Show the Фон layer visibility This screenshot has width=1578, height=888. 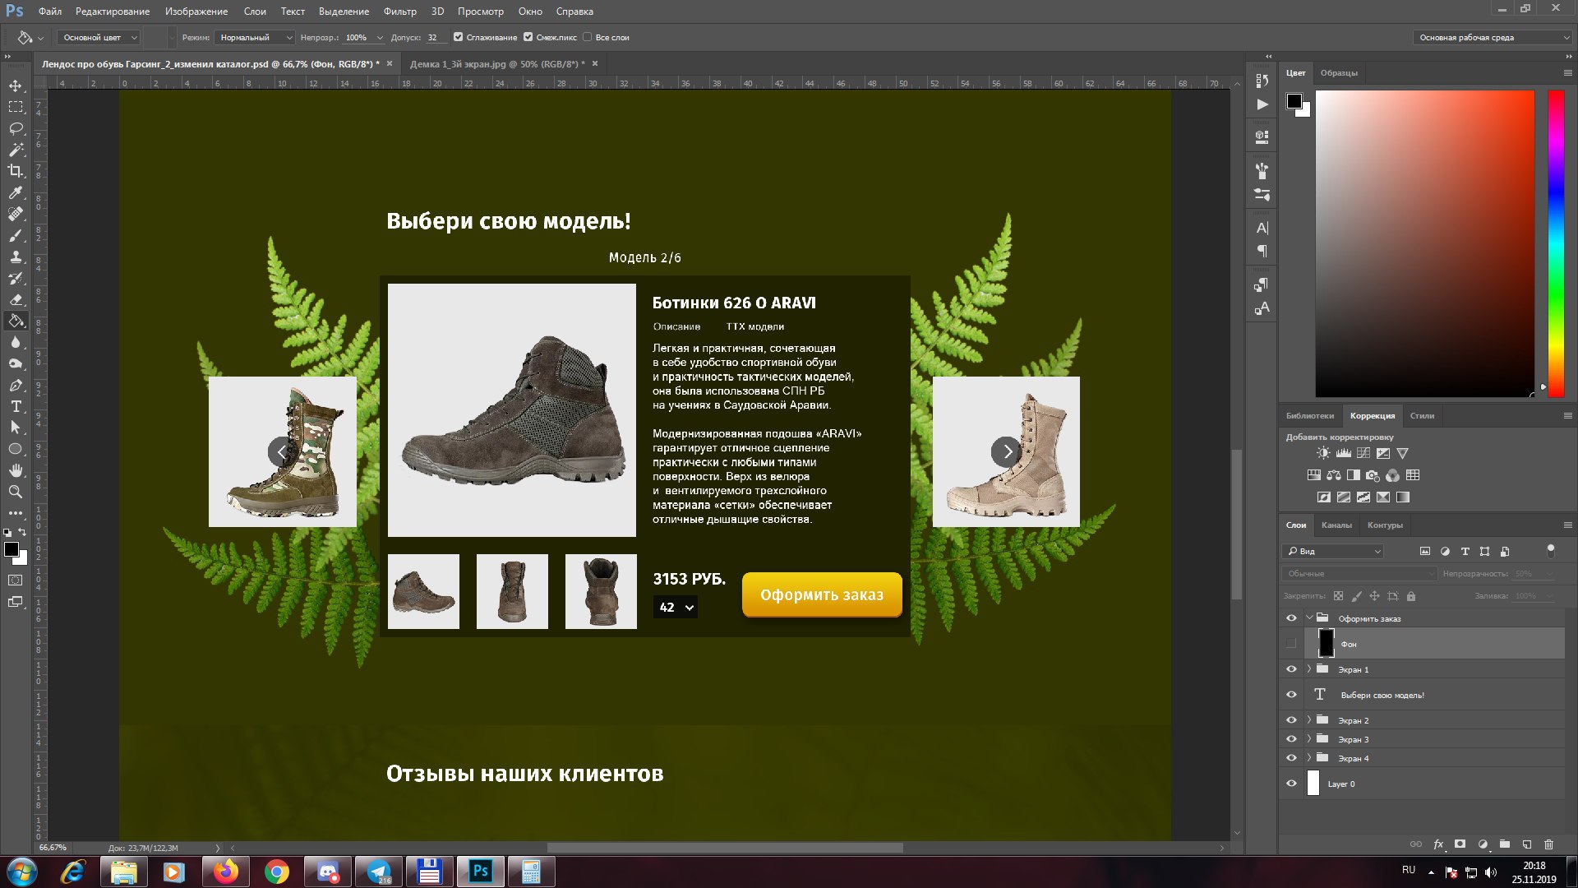[1291, 644]
